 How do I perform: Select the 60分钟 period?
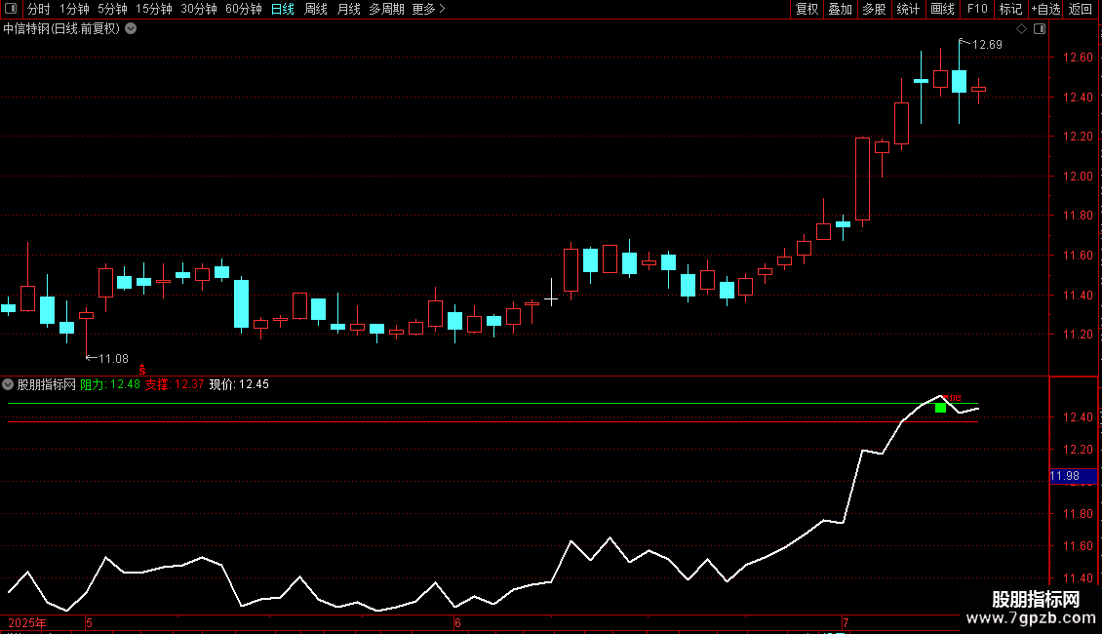244,9
